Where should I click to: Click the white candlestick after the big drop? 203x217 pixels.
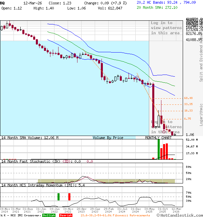click(x=158, y=121)
